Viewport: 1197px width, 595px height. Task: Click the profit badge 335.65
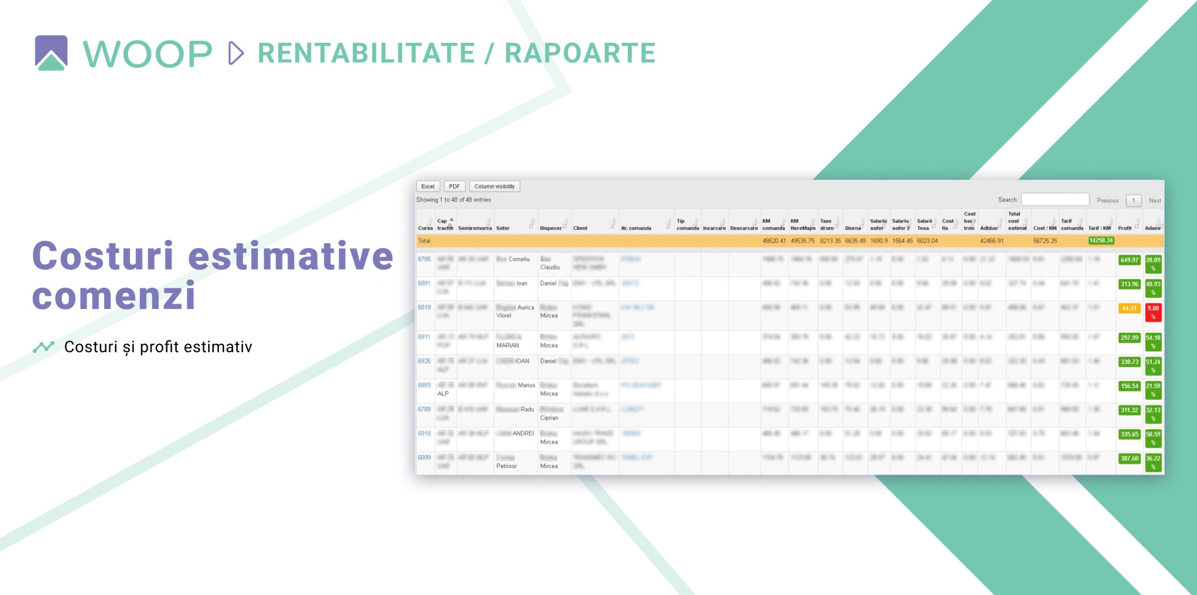[x=1129, y=435]
